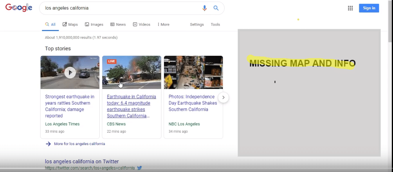Click the Sign in button

[x=369, y=8]
